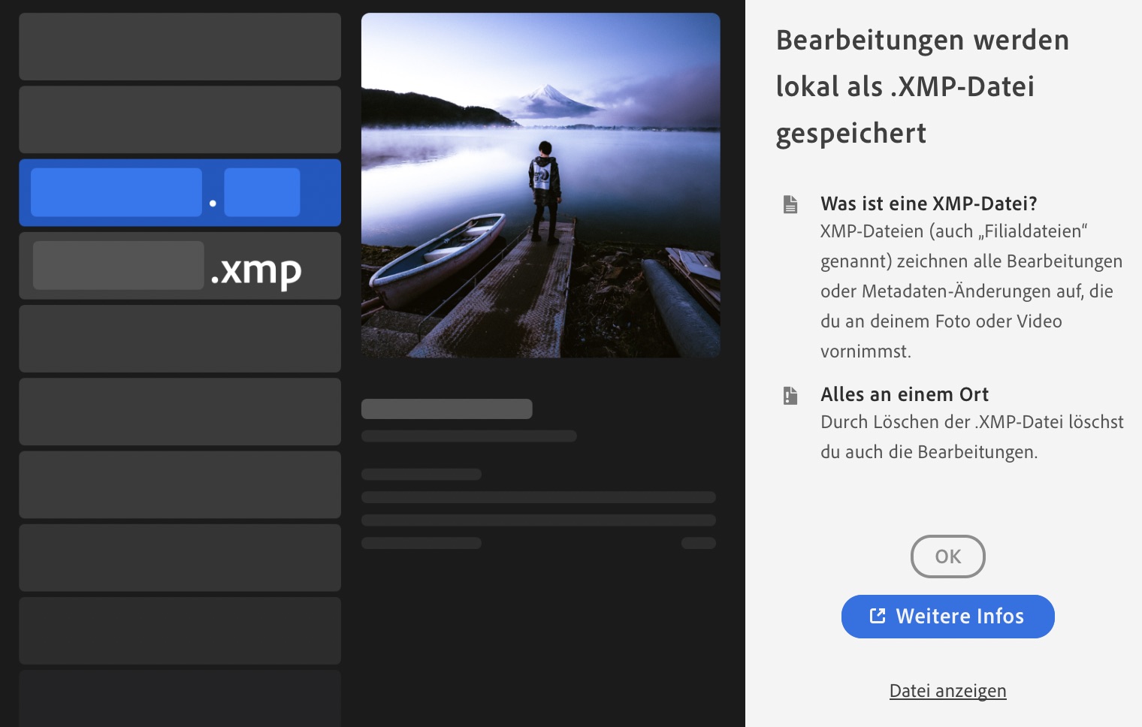Click the external link icon in Weitere Infos
Screen dimensions: 1142x727
pyautogui.click(x=878, y=616)
